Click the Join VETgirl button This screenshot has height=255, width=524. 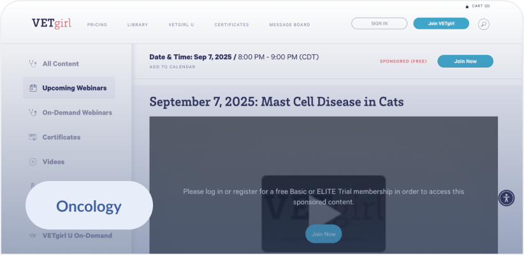pos(441,24)
